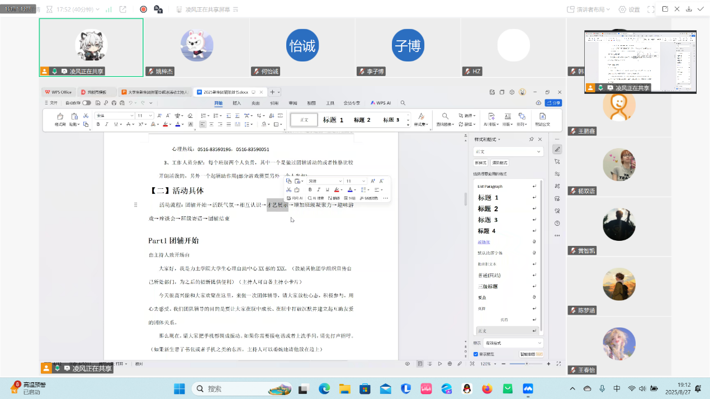710x399 pixels.
Task: Expand the 显示 有效样式 dropdown
Action: [x=513, y=343]
